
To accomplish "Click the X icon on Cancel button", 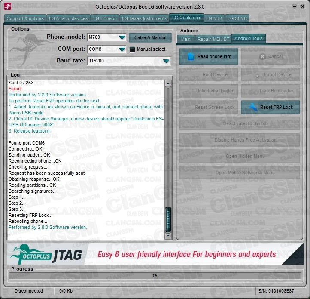I will (262, 57).
